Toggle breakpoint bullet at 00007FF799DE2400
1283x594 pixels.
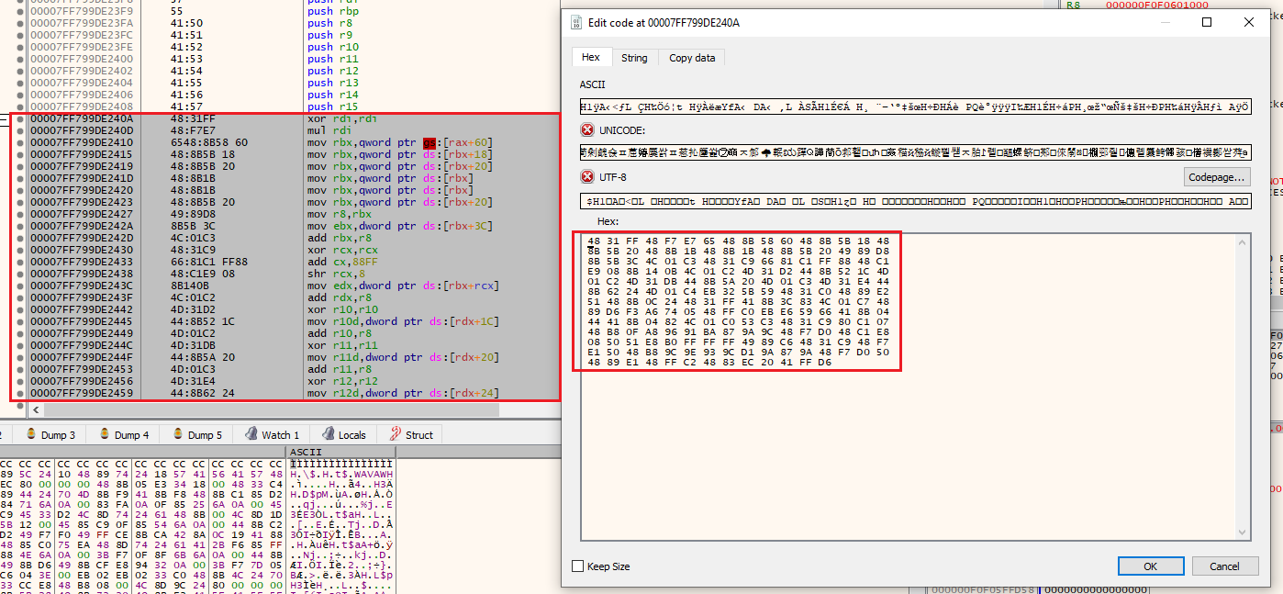click(19, 59)
